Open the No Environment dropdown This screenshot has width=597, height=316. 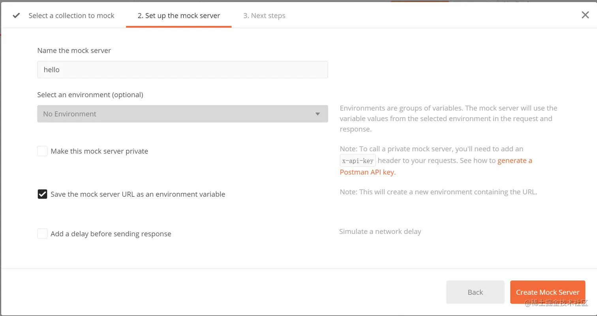click(x=182, y=114)
